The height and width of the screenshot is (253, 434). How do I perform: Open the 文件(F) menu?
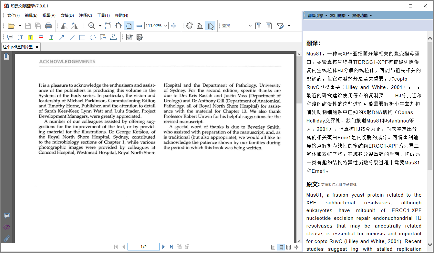coord(14,15)
